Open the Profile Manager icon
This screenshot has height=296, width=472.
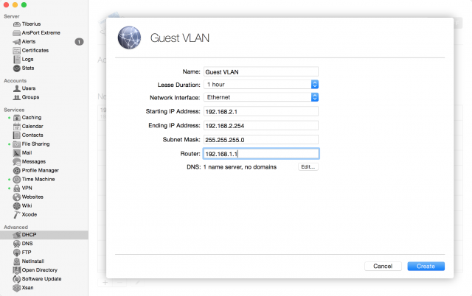click(16, 170)
